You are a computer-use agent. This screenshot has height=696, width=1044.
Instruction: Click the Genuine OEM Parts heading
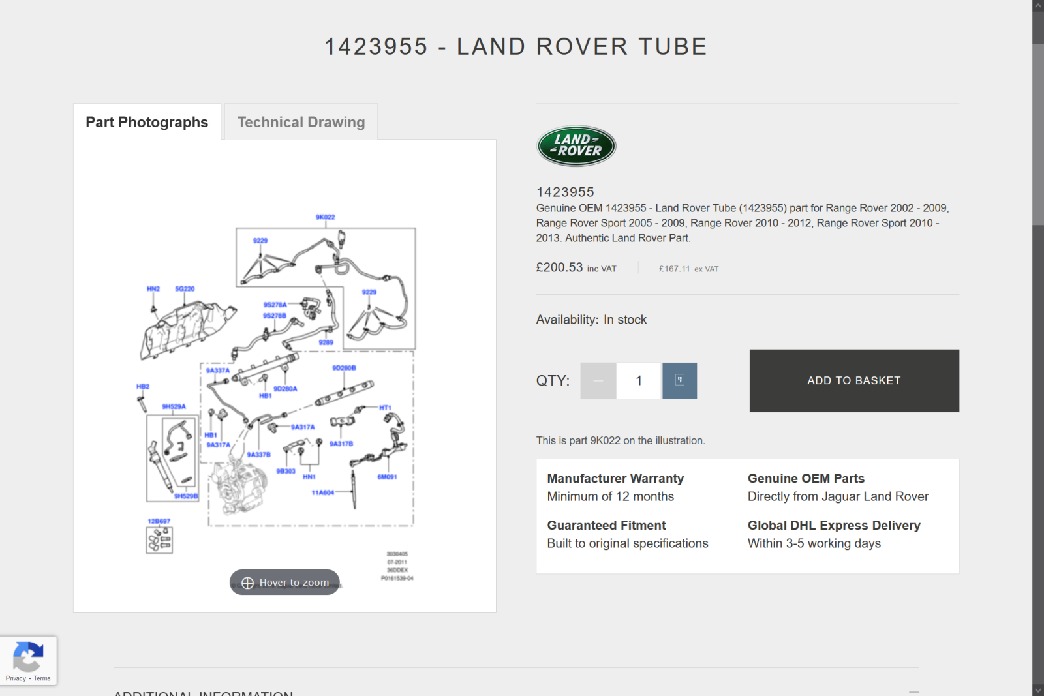tap(806, 478)
